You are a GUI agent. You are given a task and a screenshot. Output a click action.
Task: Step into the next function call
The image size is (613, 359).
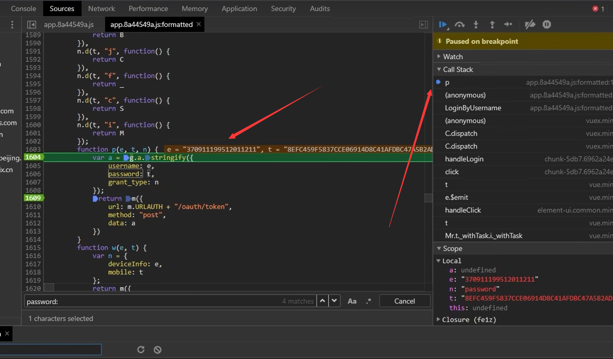pos(476,25)
